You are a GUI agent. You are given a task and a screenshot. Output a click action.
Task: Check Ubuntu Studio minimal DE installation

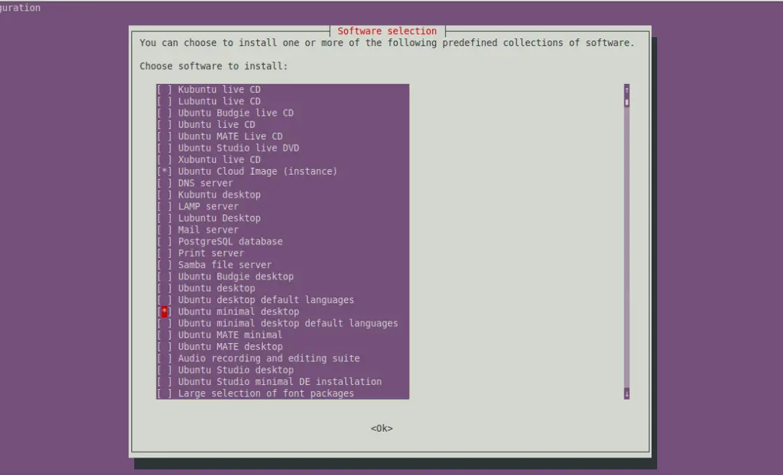pyautogui.click(x=164, y=381)
